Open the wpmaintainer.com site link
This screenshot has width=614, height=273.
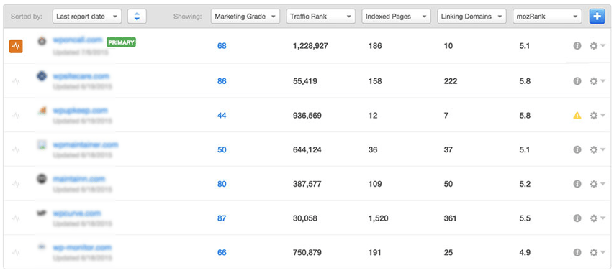[x=86, y=145]
